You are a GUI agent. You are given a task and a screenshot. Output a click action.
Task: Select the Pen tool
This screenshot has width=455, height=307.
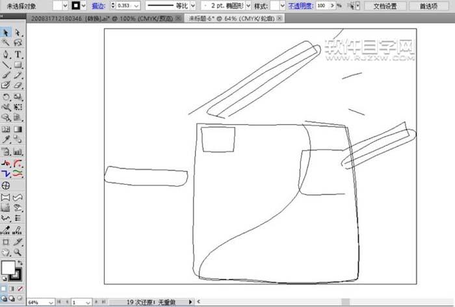6,54
